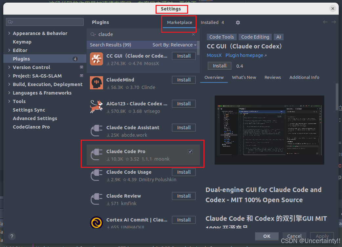
Task: Select the Claude Code Pro row
Action: click(x=143, y=155)
